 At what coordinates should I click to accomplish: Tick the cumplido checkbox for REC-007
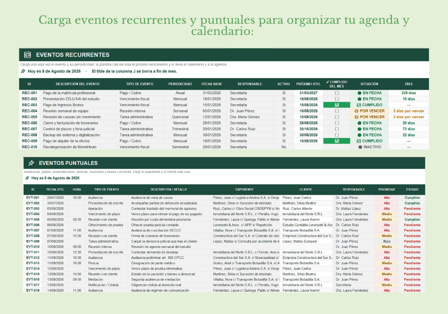click(337, 129)
